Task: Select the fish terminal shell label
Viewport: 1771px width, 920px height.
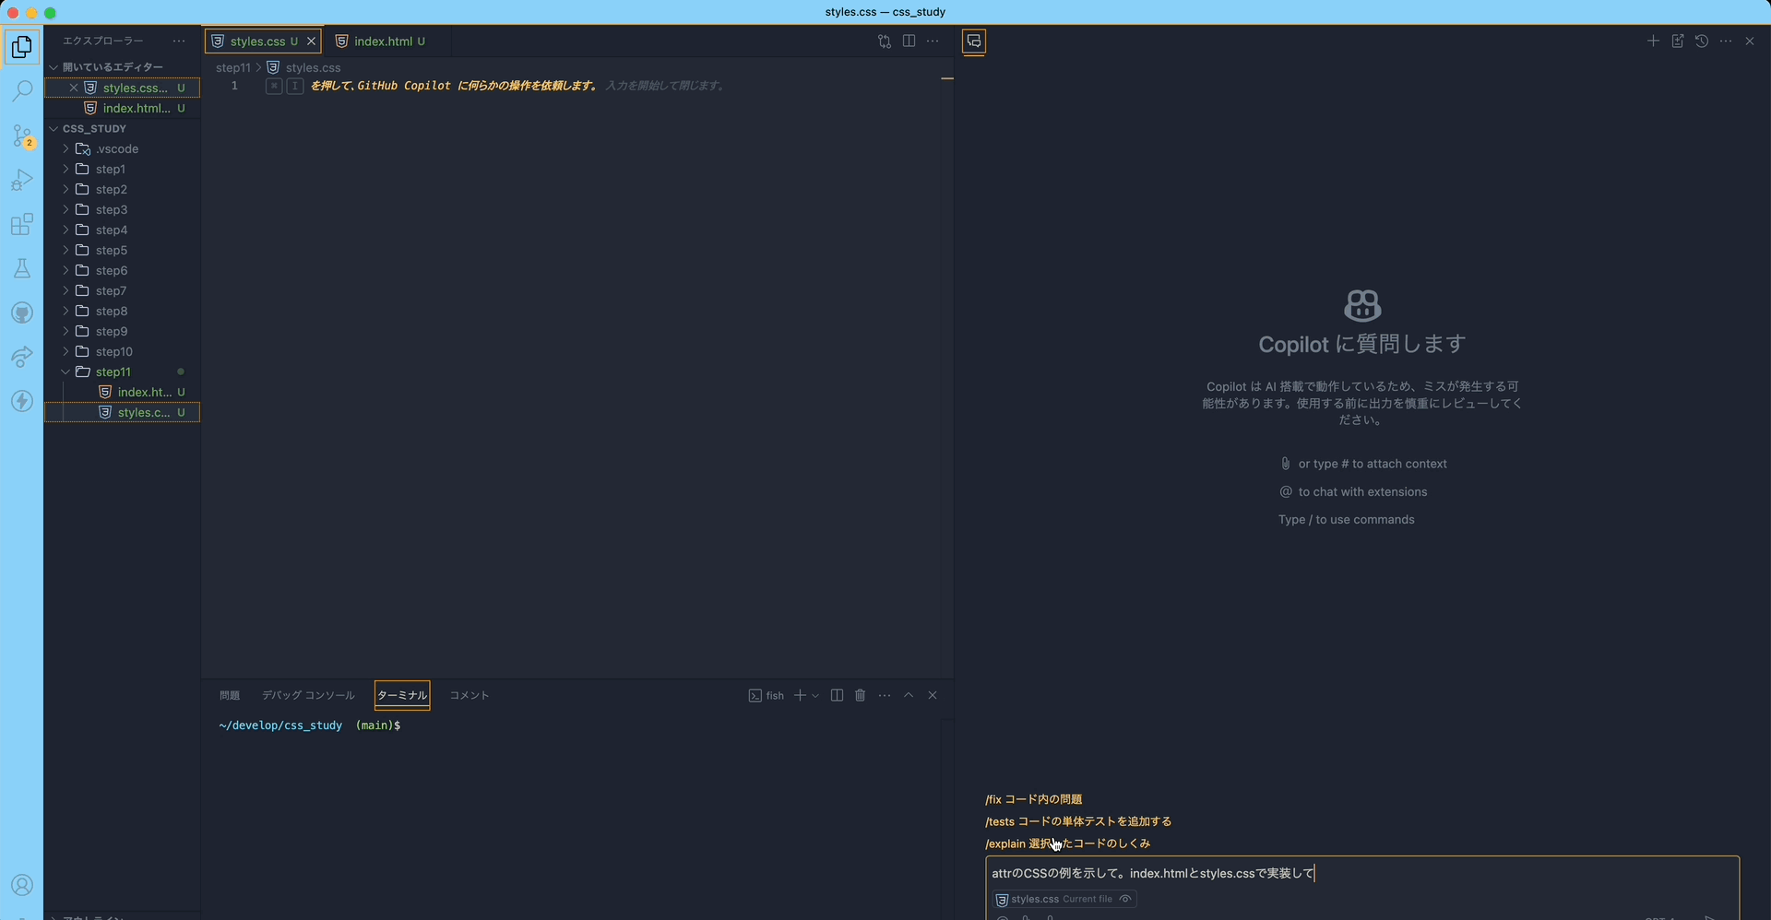Action: tap(767, 696)
